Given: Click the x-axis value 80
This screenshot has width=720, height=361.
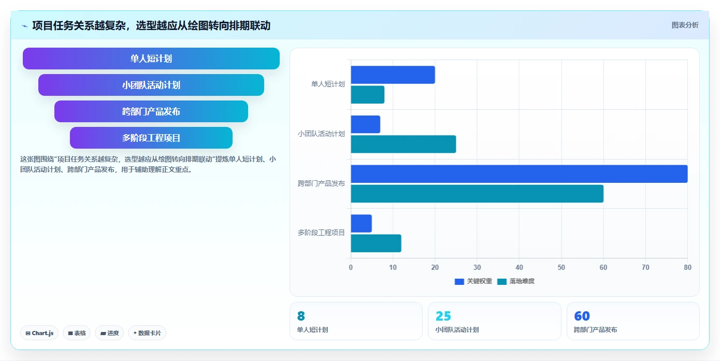Looking at the screenshot, I should tap(687, 267).
